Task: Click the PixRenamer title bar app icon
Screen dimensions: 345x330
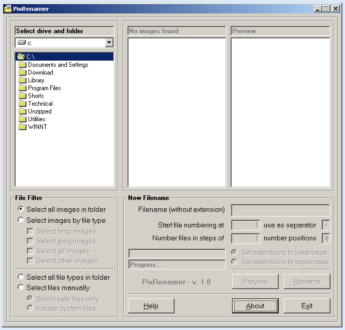Action: pos(8,8)
